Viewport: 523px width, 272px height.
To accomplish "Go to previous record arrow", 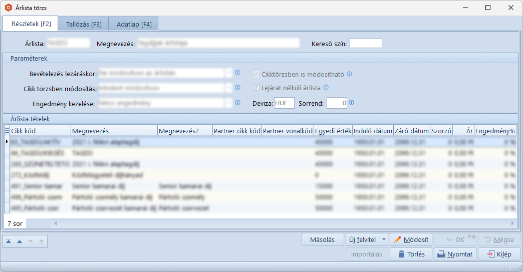I will [x=20, y=241].
